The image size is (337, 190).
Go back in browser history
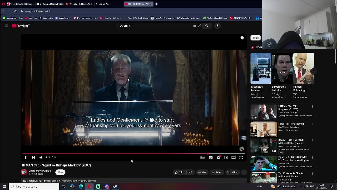(3, 11)
